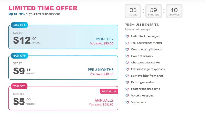
Task: Click the Fetish generator heart icon
Action: point(127,82)
